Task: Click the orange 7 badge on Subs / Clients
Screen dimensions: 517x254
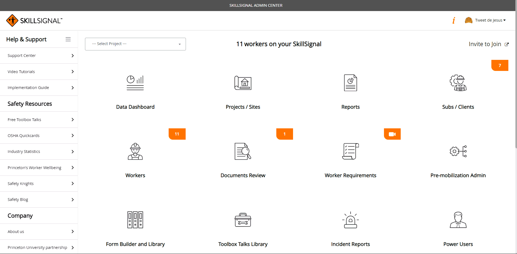Action: (500, 66)
